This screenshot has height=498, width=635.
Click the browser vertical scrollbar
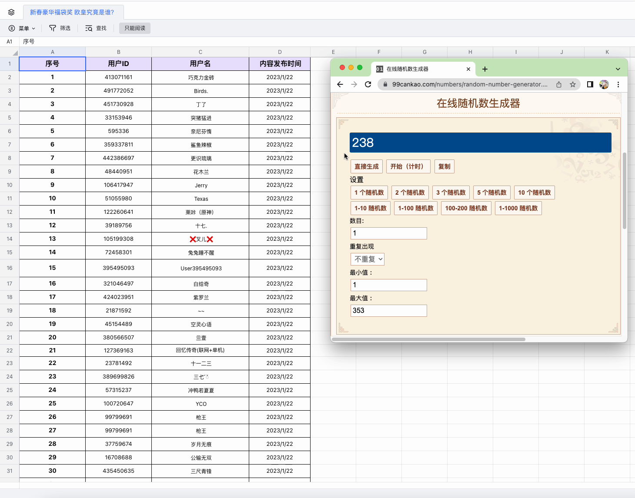pyautogui.click(x=625, y=190)
